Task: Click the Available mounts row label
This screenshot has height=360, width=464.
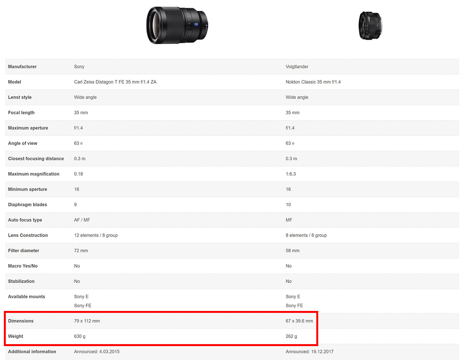Action: (x=27, y=297)
